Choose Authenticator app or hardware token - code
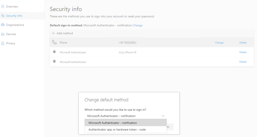Screen dimensions: 257x137 117,130
